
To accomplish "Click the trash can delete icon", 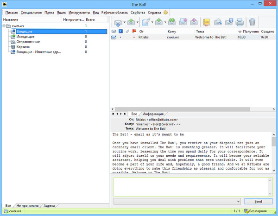I will click(x=252, y=22).
